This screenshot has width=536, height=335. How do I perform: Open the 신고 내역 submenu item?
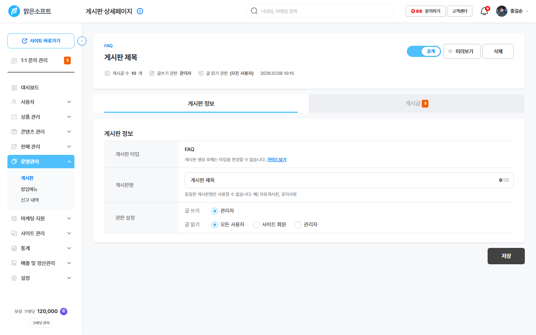coord(30,200)
